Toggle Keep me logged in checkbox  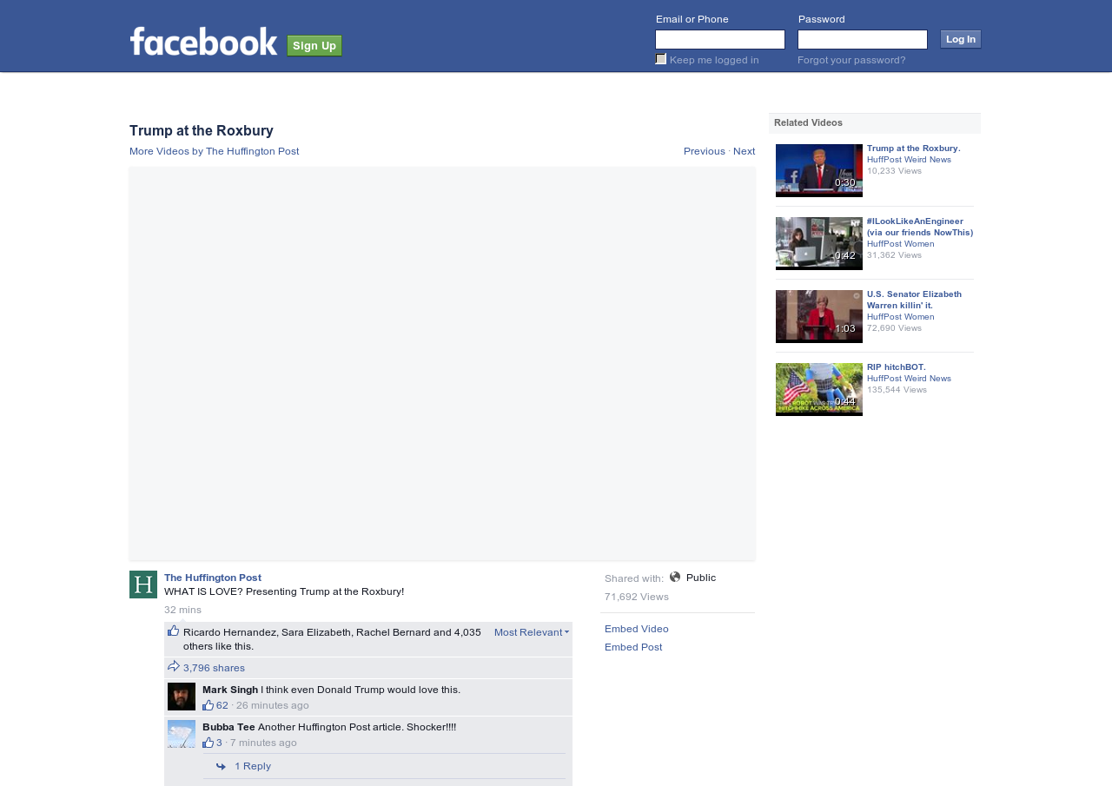point(661,59)
